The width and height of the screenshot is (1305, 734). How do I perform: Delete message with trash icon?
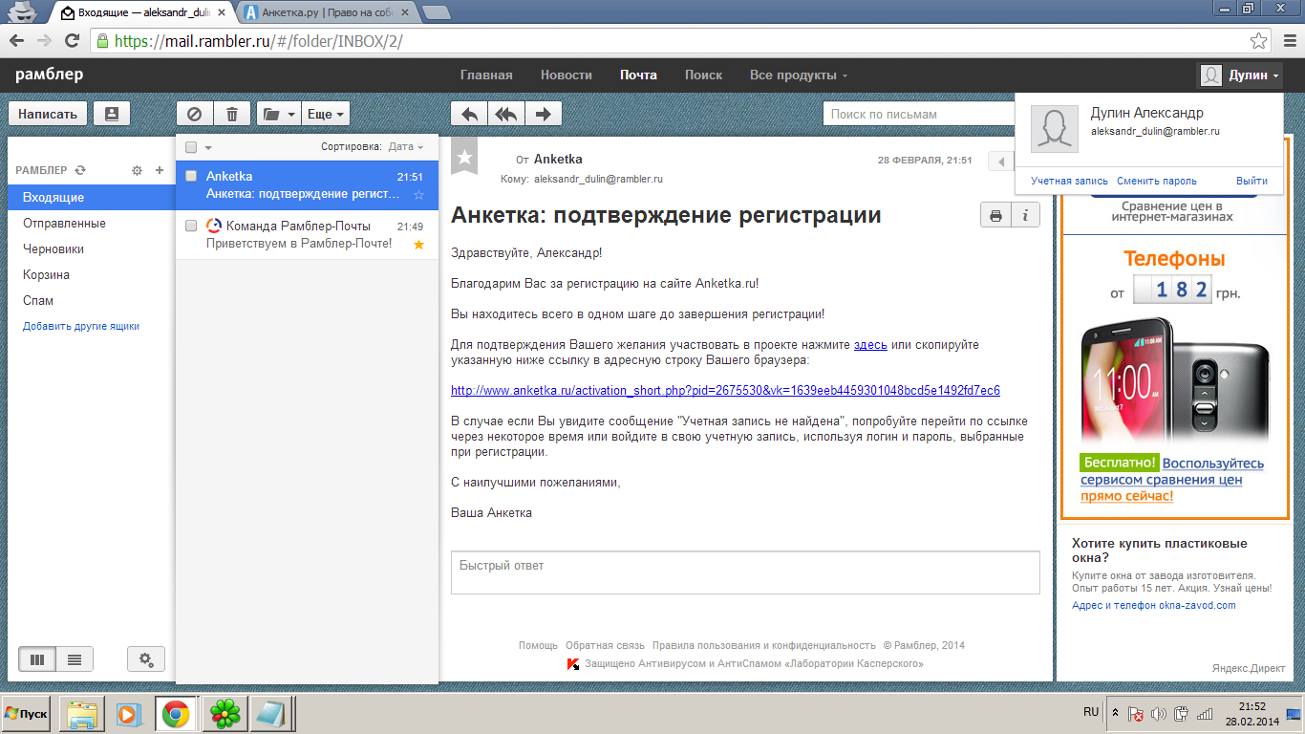click(232, 114)
